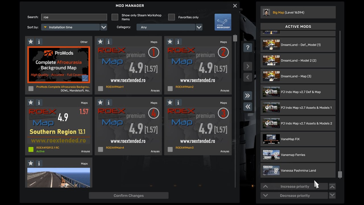
Task: Show info for ROEX49SR13.1 RC mod
Action: [39, 102]
